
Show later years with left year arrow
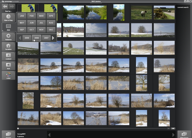pyautogui.click(x=20, y=38)
